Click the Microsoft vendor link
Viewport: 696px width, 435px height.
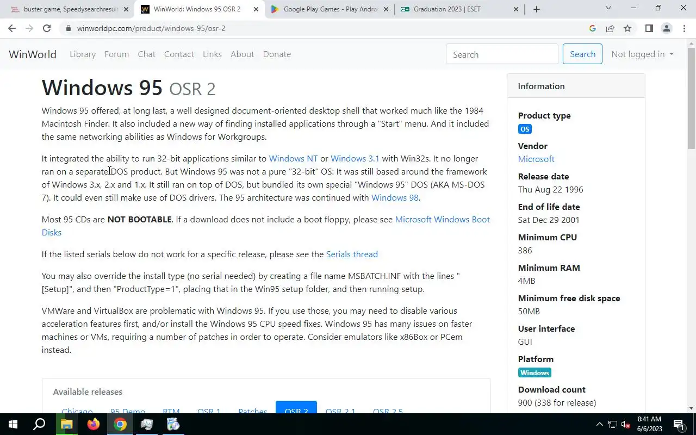coord(536,159)
